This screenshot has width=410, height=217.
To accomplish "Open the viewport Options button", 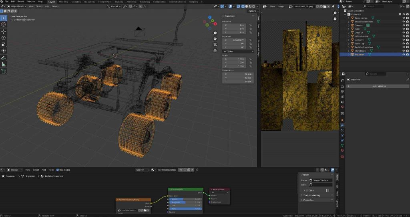I will (x=252, y=11).
